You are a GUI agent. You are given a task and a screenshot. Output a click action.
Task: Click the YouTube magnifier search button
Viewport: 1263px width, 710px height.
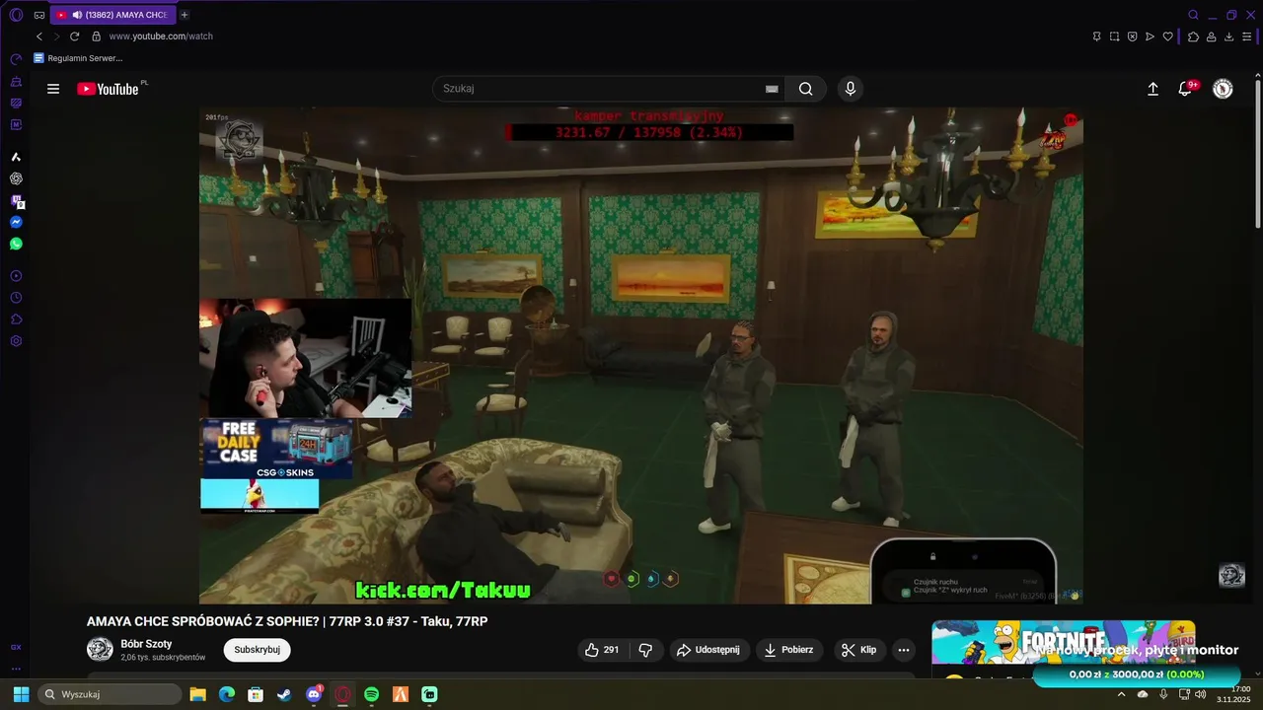[806, 89]
